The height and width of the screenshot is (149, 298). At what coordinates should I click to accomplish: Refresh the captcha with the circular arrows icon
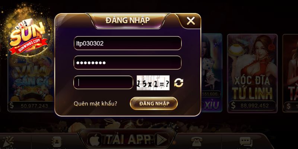click(x=179, y=83)
